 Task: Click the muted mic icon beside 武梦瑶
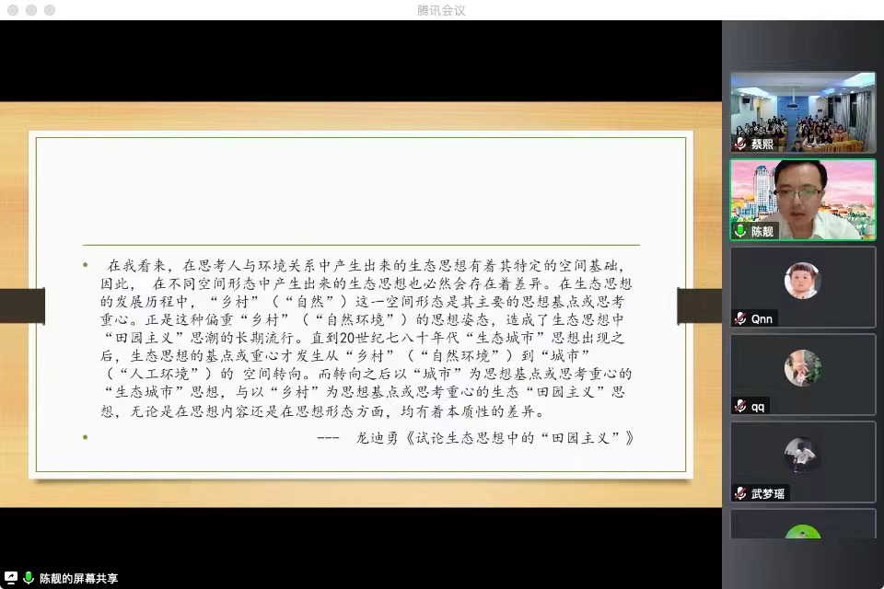pyautogui.click(x=740, y=493)
